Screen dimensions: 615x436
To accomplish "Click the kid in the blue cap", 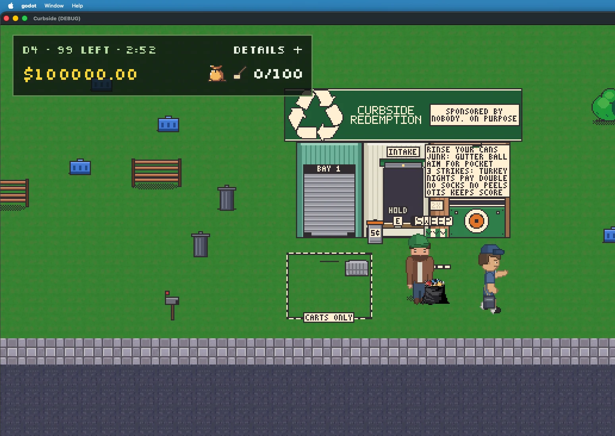I will click(x=492, y=278).
